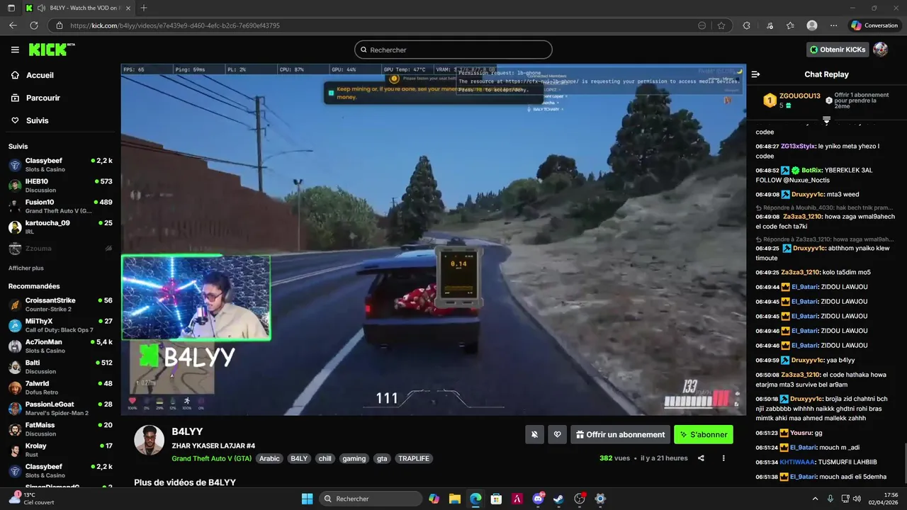This screenshot has height=510, width=907.
Task: Open the CroissantStrike recommended channel
Action: [x=60, y=305]
